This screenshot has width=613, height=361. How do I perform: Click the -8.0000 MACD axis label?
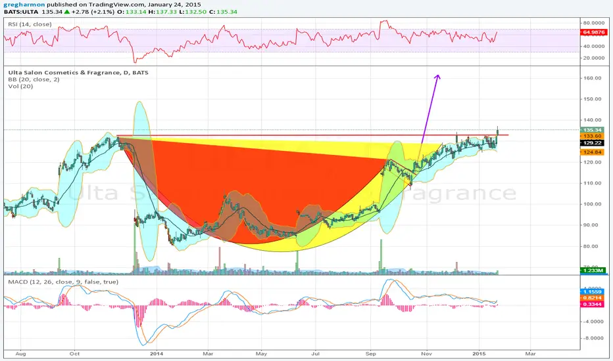click(593, 338)
